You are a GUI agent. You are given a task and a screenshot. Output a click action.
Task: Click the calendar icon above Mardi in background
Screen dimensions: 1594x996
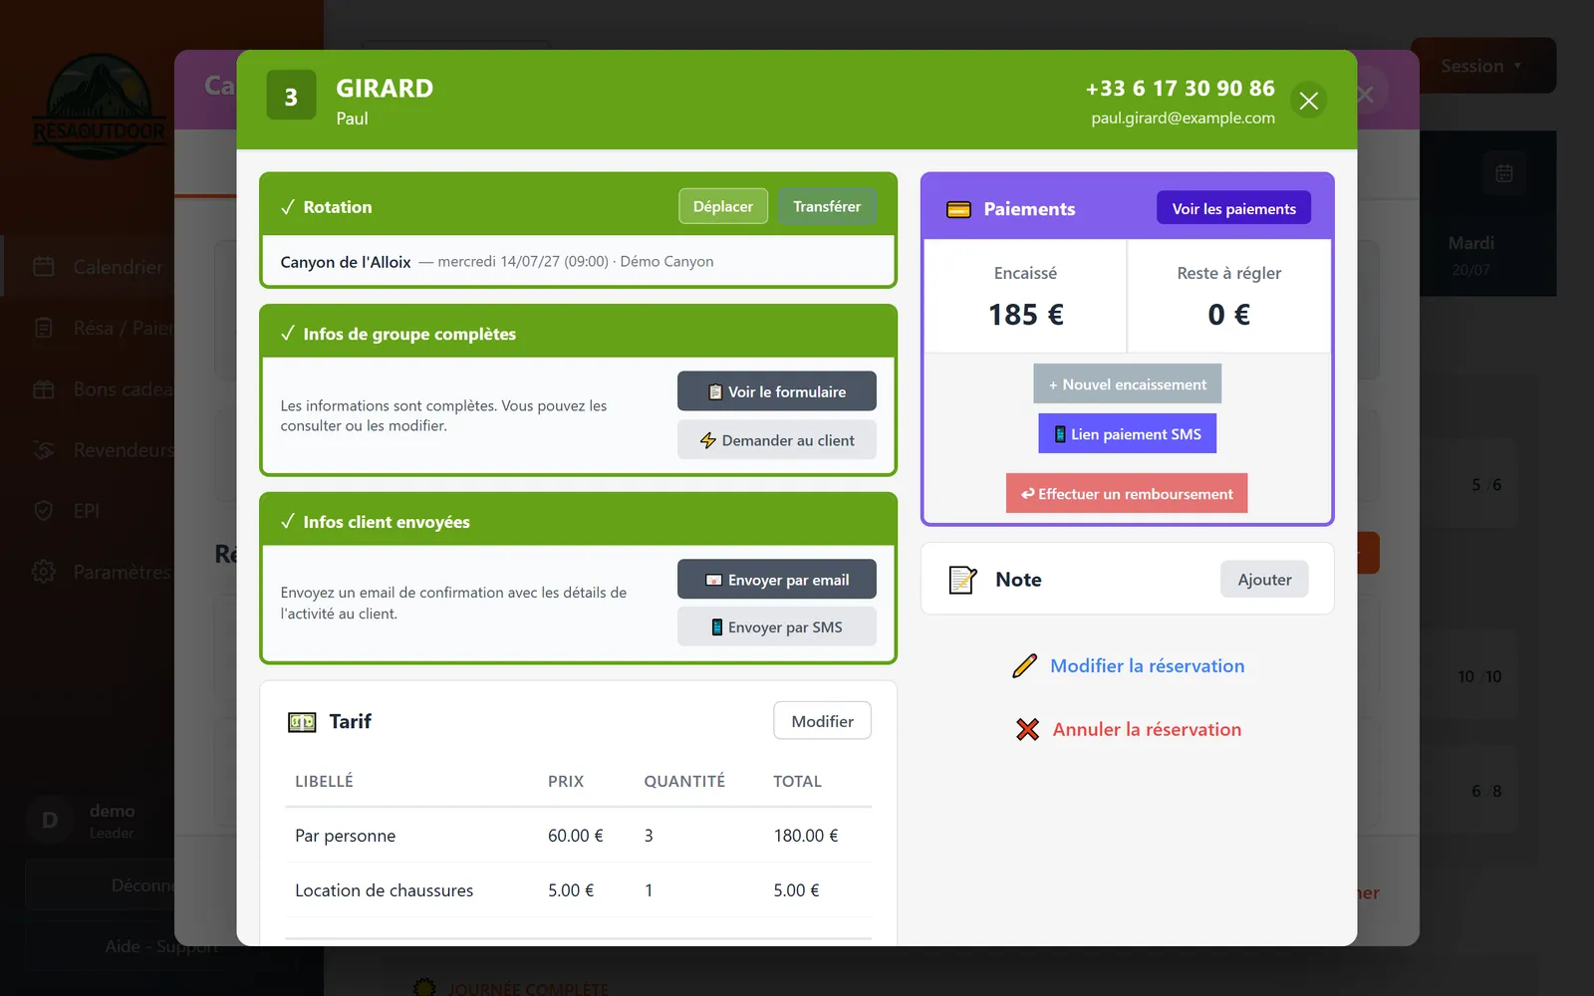click(1504, 173)
